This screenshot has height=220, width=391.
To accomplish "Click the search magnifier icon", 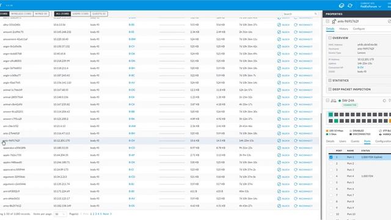I will (316, 13).
